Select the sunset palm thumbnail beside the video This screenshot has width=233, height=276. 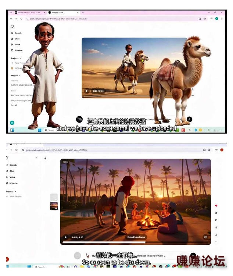point(54,206)
